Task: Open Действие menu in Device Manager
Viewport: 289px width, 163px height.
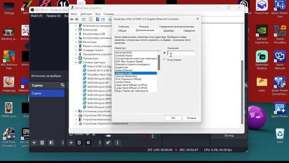Action: pos(86,14)
